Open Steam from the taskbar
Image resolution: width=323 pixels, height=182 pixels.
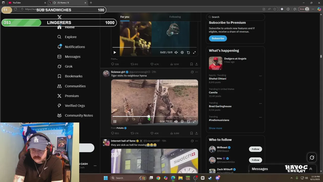(210, 178)
